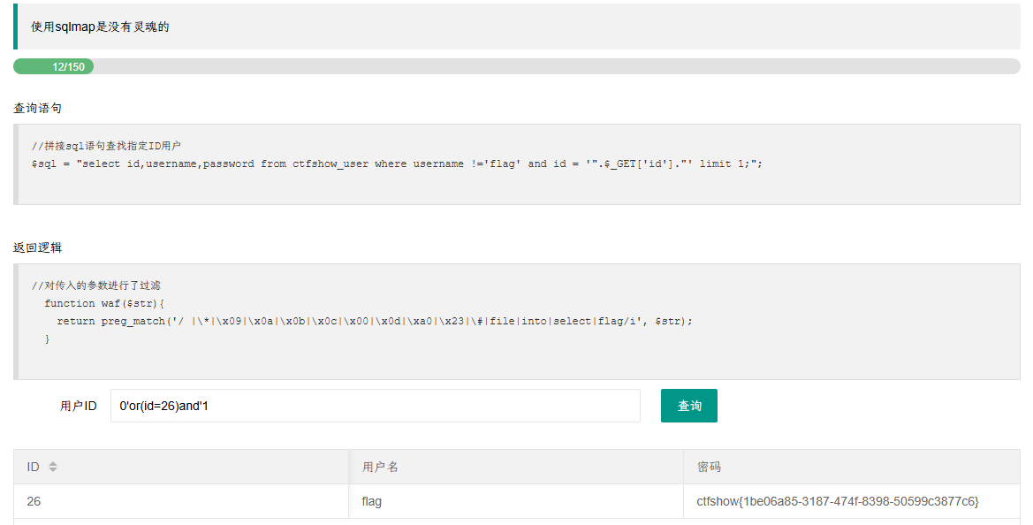Toggle the sort arrows beside ID header
This screenshot has height=525, width=1033.
(53, 467)
